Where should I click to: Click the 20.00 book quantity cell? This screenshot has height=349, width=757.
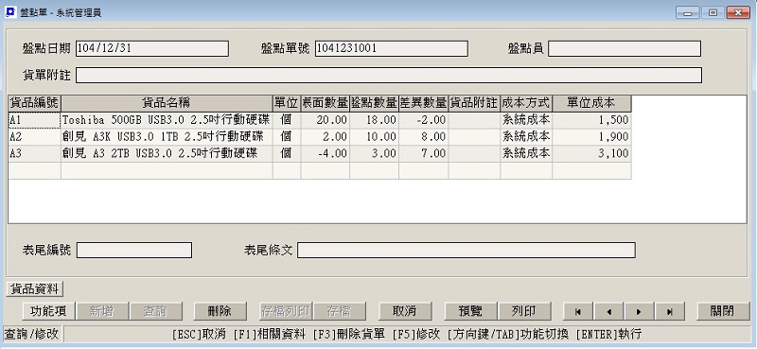(x=326, y=120)
